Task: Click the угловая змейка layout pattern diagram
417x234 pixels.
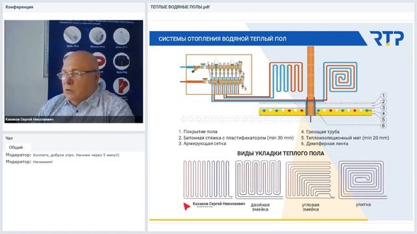Action: coord(310,180)
